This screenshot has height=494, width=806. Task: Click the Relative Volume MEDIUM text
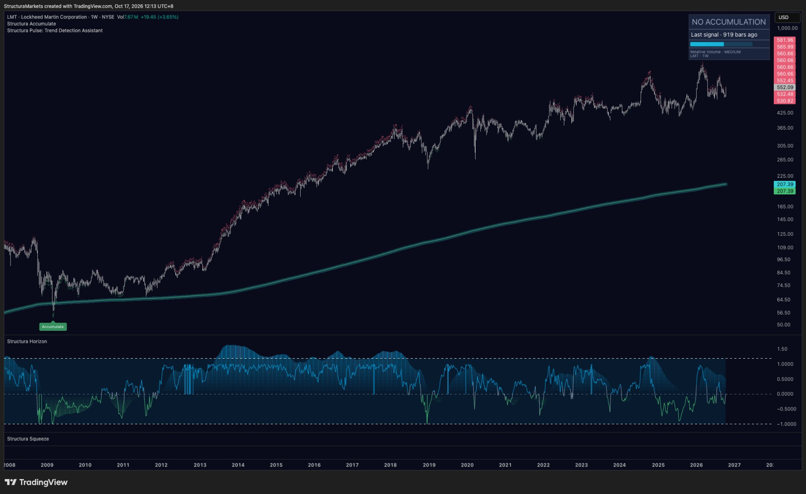pyautogui.click(x=715, y=52)
